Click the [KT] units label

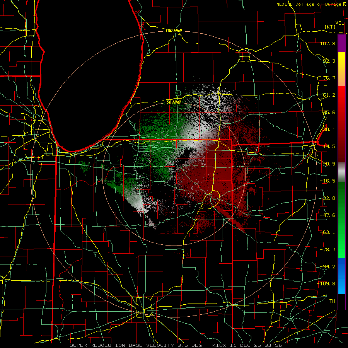330,27
